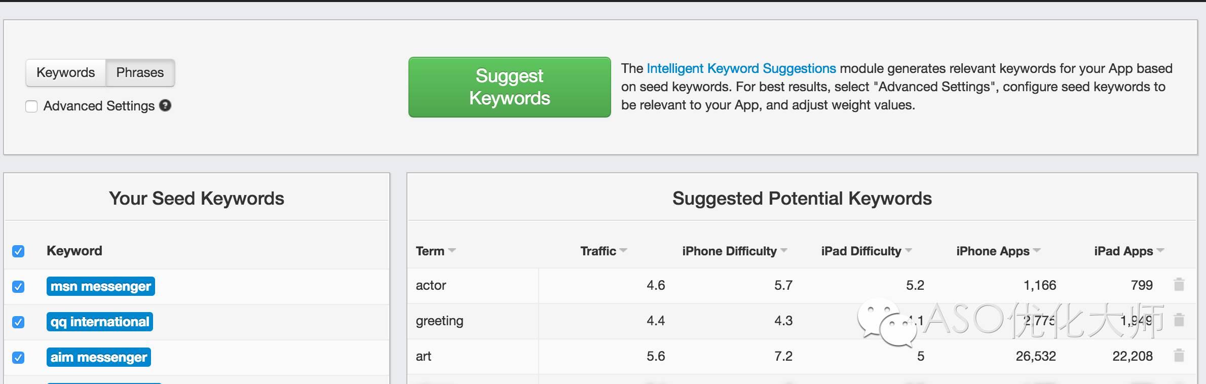
Task: Click the 'msn messenger' keyword tag
Action: (100, 286)
